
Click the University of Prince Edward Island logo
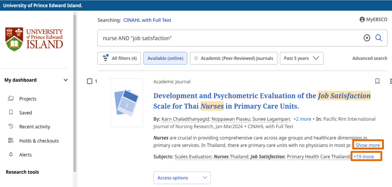[x=34, y=39]
